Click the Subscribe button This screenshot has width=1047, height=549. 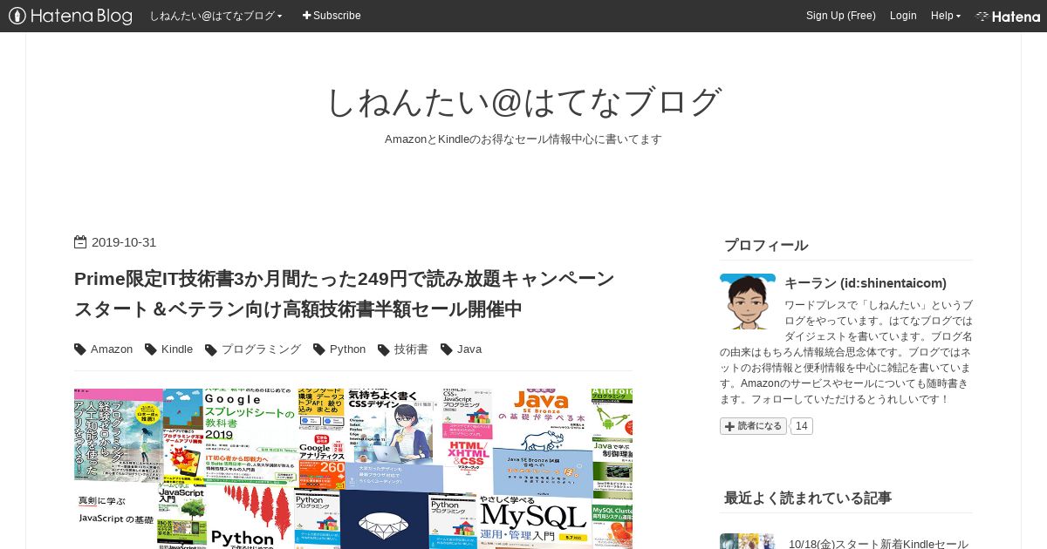(332, 16)
